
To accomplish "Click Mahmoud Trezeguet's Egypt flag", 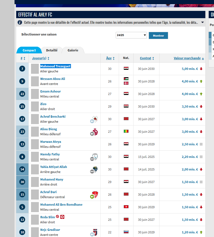I will [126, 68].
